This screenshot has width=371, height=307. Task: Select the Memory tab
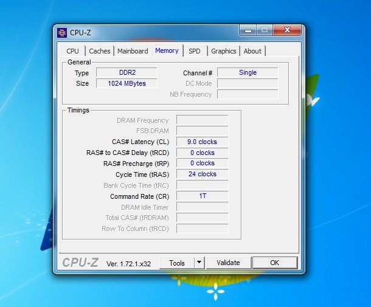pos(167,50)
